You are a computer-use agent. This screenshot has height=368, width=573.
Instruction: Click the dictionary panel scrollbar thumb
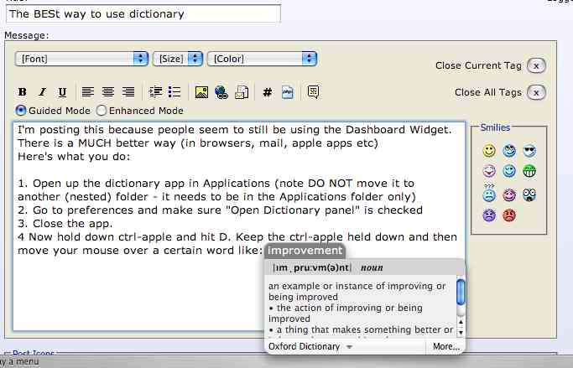pos(461,292)
